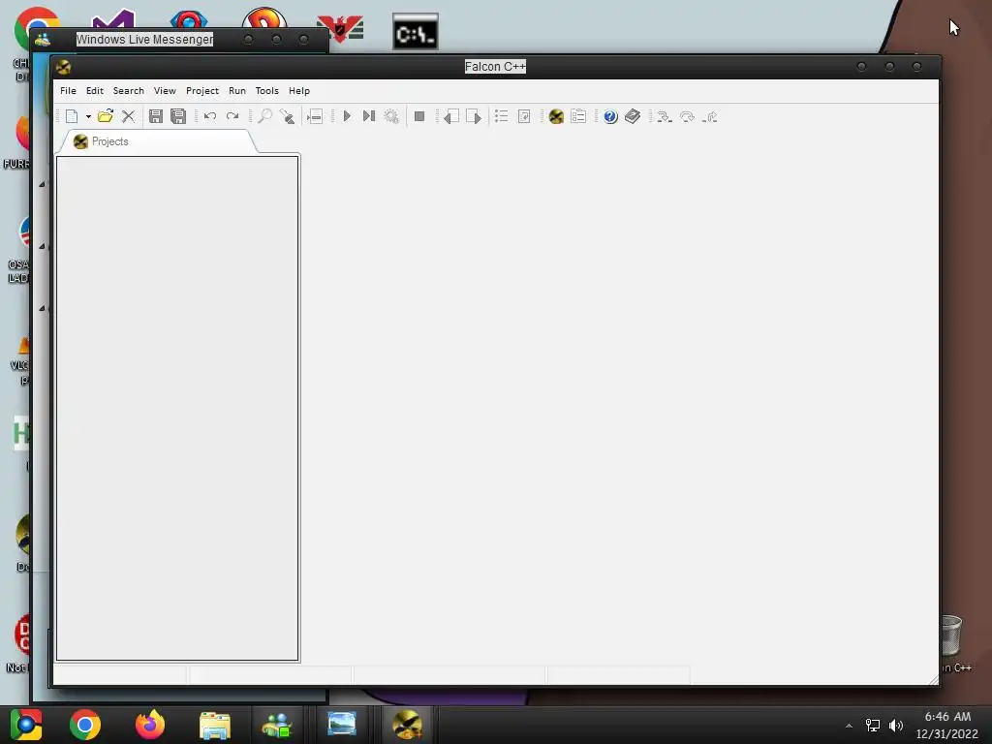Screen dimensions: 992x744
Task: Open the File menu
Action: [x=69, y=90]
